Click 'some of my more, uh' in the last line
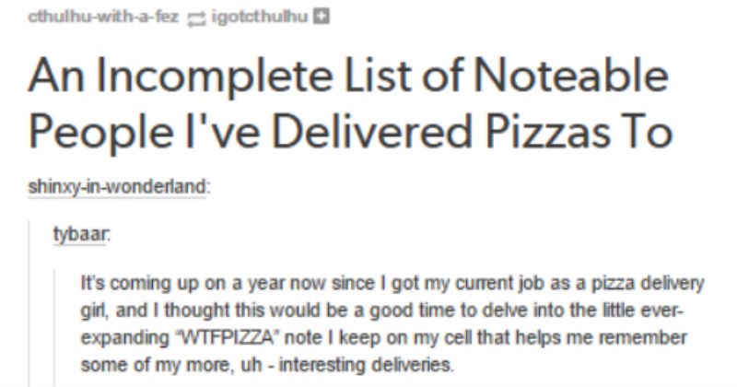Viewport: 737px width, 387px height. pyautogui.click(x=171, y=365)
